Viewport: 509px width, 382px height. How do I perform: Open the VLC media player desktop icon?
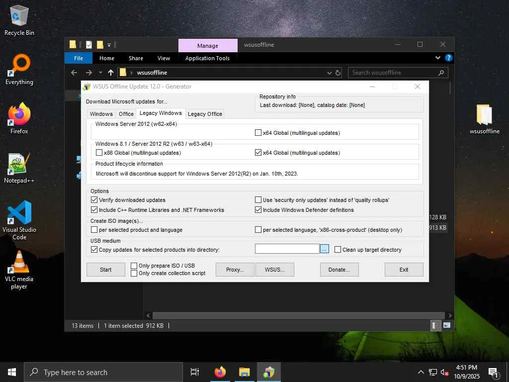pyautogui.click(x=19, y=270)
